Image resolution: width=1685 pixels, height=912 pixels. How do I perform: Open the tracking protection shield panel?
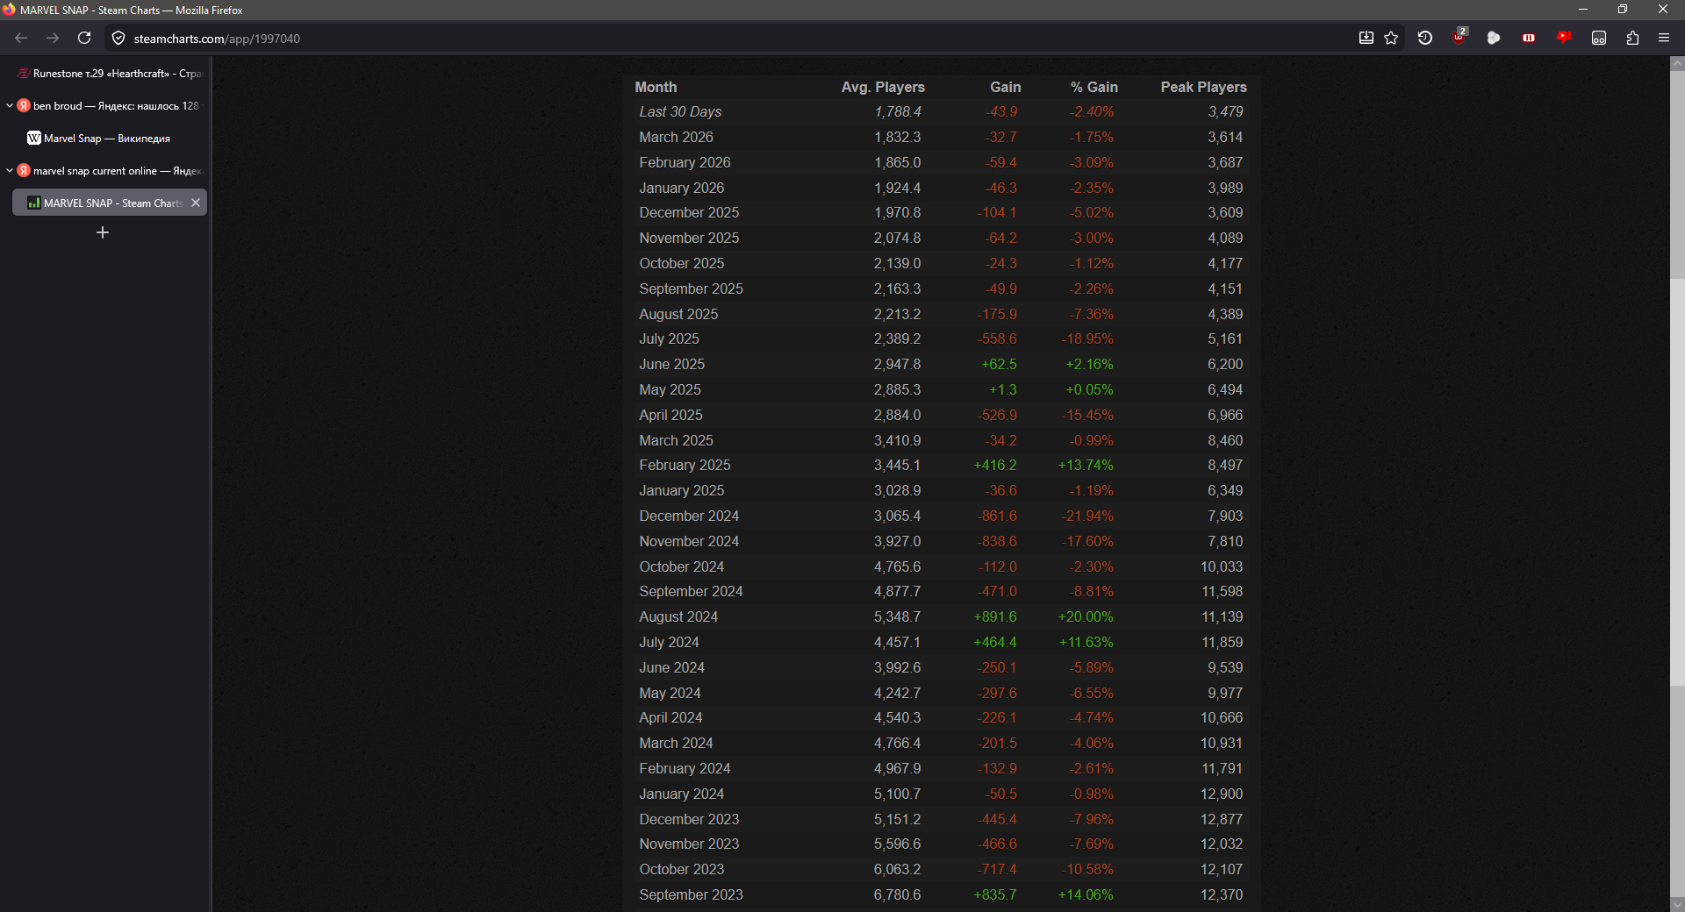tap(118, 39)
